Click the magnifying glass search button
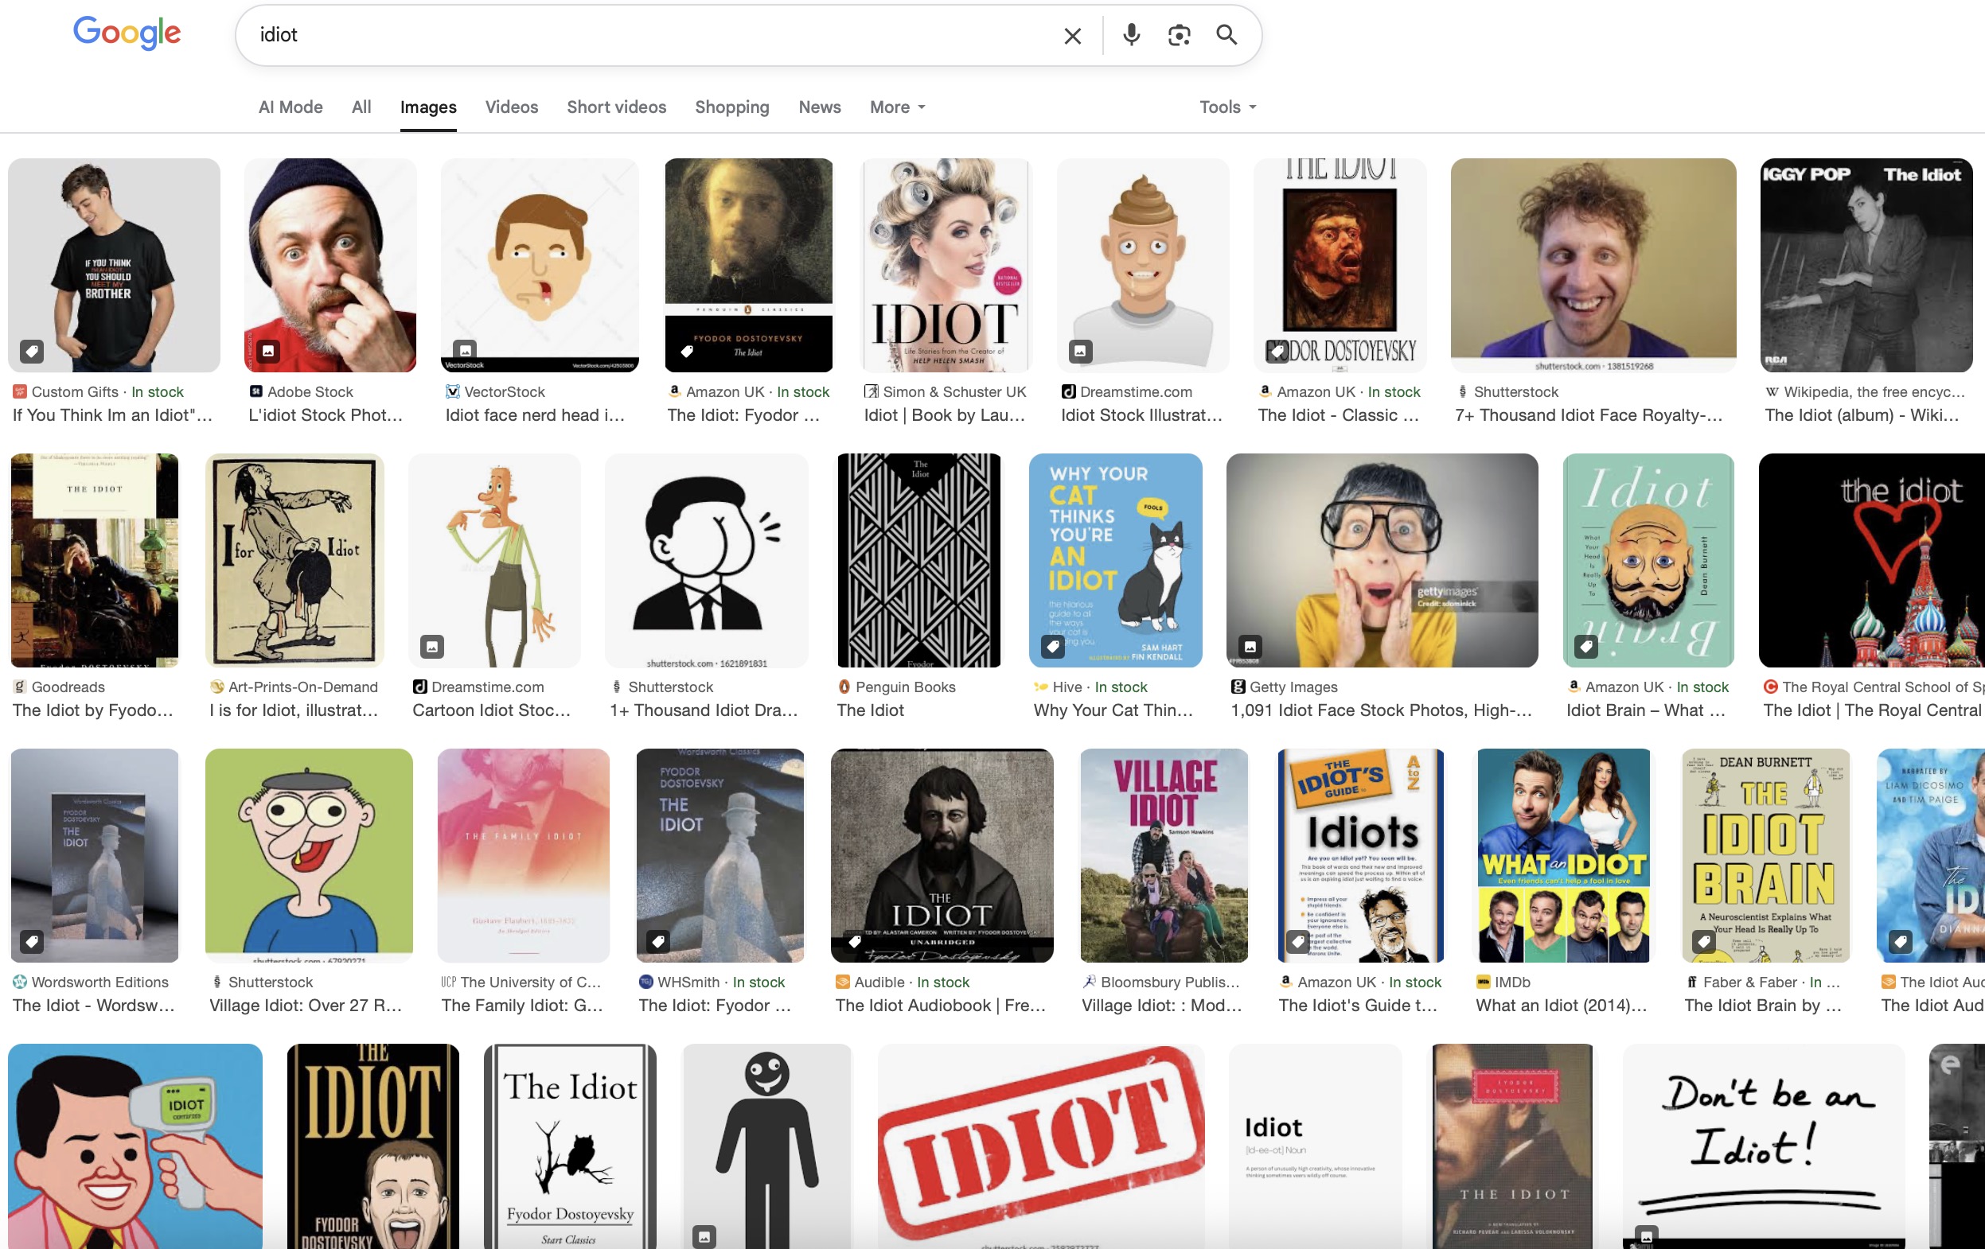Screen dimensions: 1985x1249 tap(1226, 34)
